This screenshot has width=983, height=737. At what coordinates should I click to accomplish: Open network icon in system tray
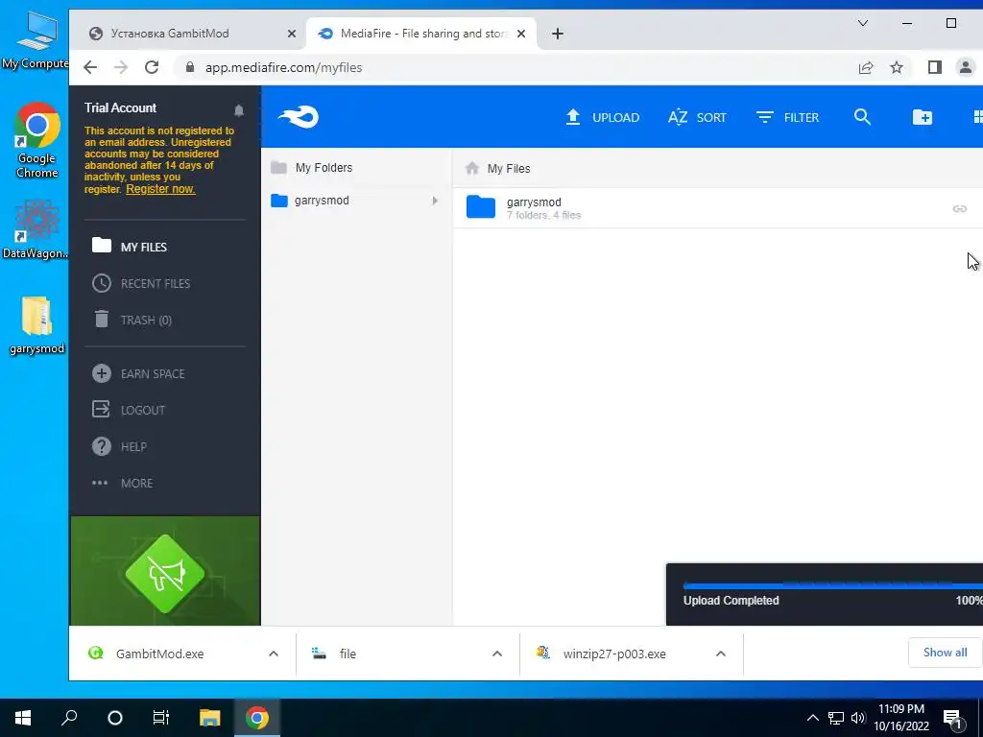(836, 718)
